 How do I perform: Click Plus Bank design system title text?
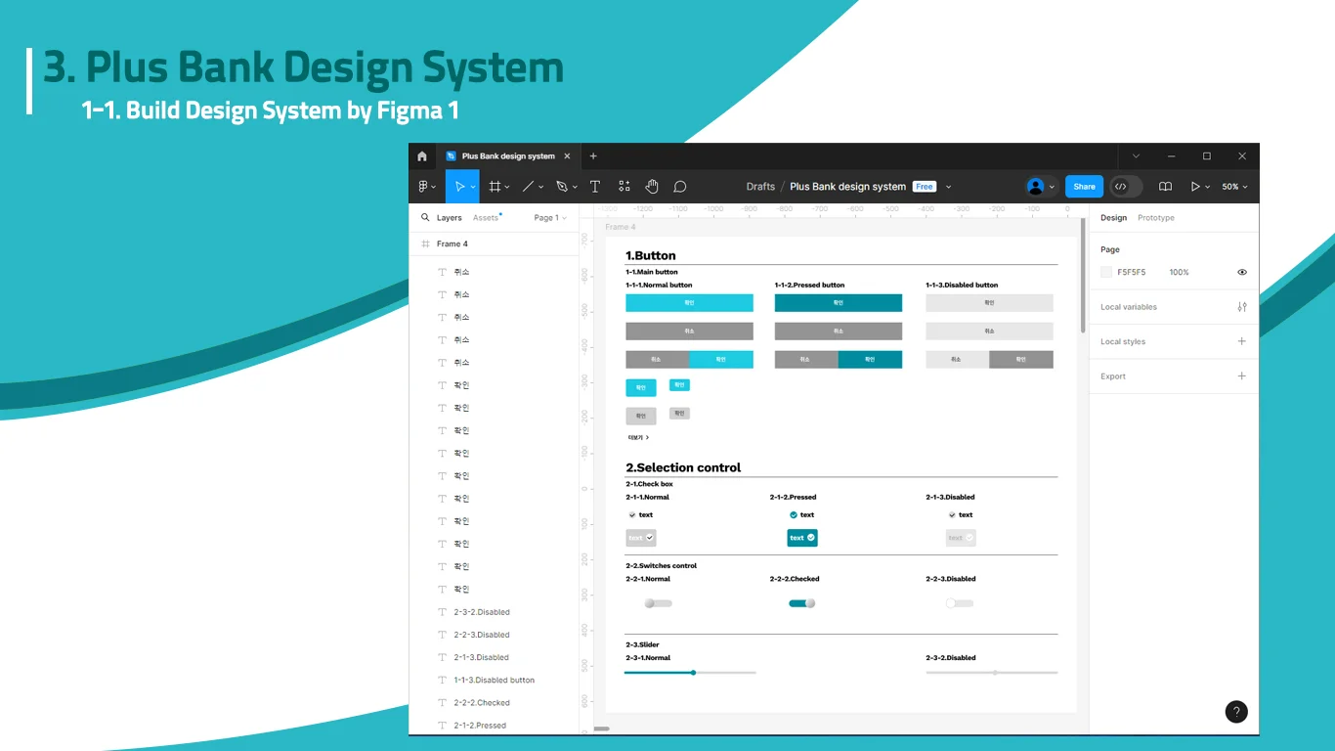point(847,187)
